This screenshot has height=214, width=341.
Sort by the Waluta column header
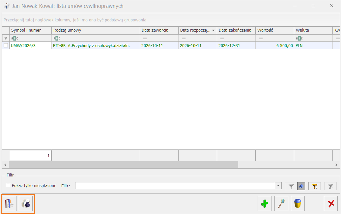pyautogui.click(x=313, y=30)
